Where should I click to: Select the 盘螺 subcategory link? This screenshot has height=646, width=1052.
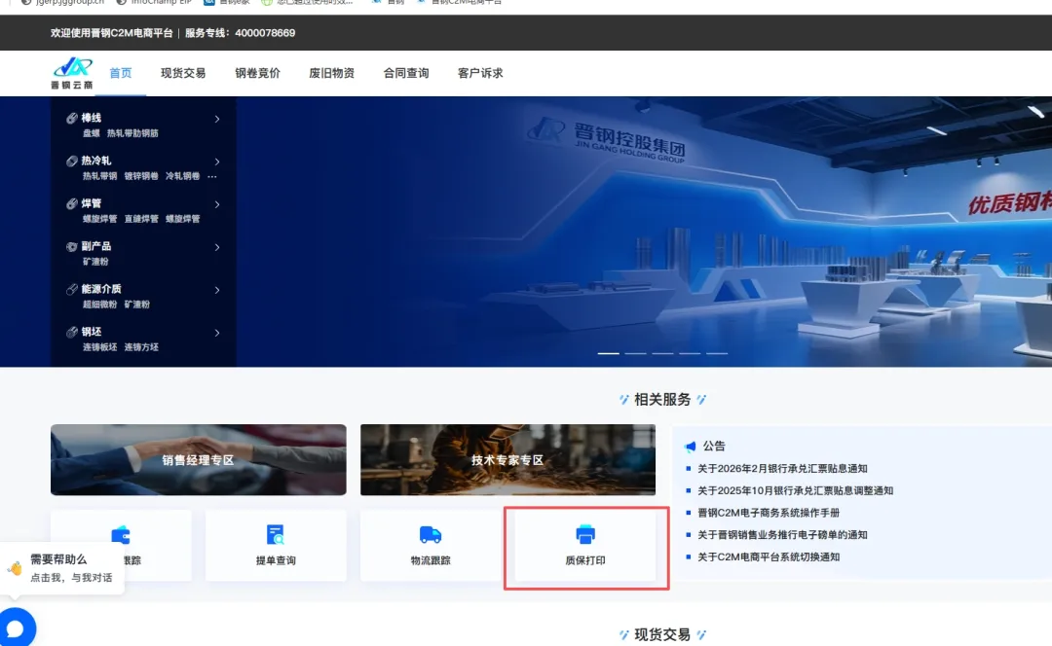(92, 133)
